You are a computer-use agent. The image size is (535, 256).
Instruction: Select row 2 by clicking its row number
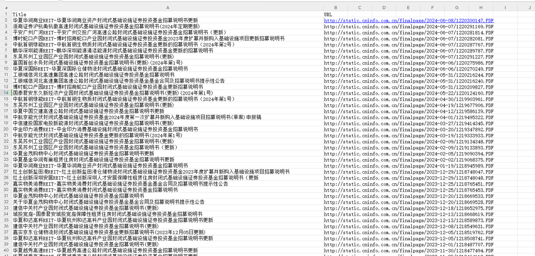pos(6,20)
